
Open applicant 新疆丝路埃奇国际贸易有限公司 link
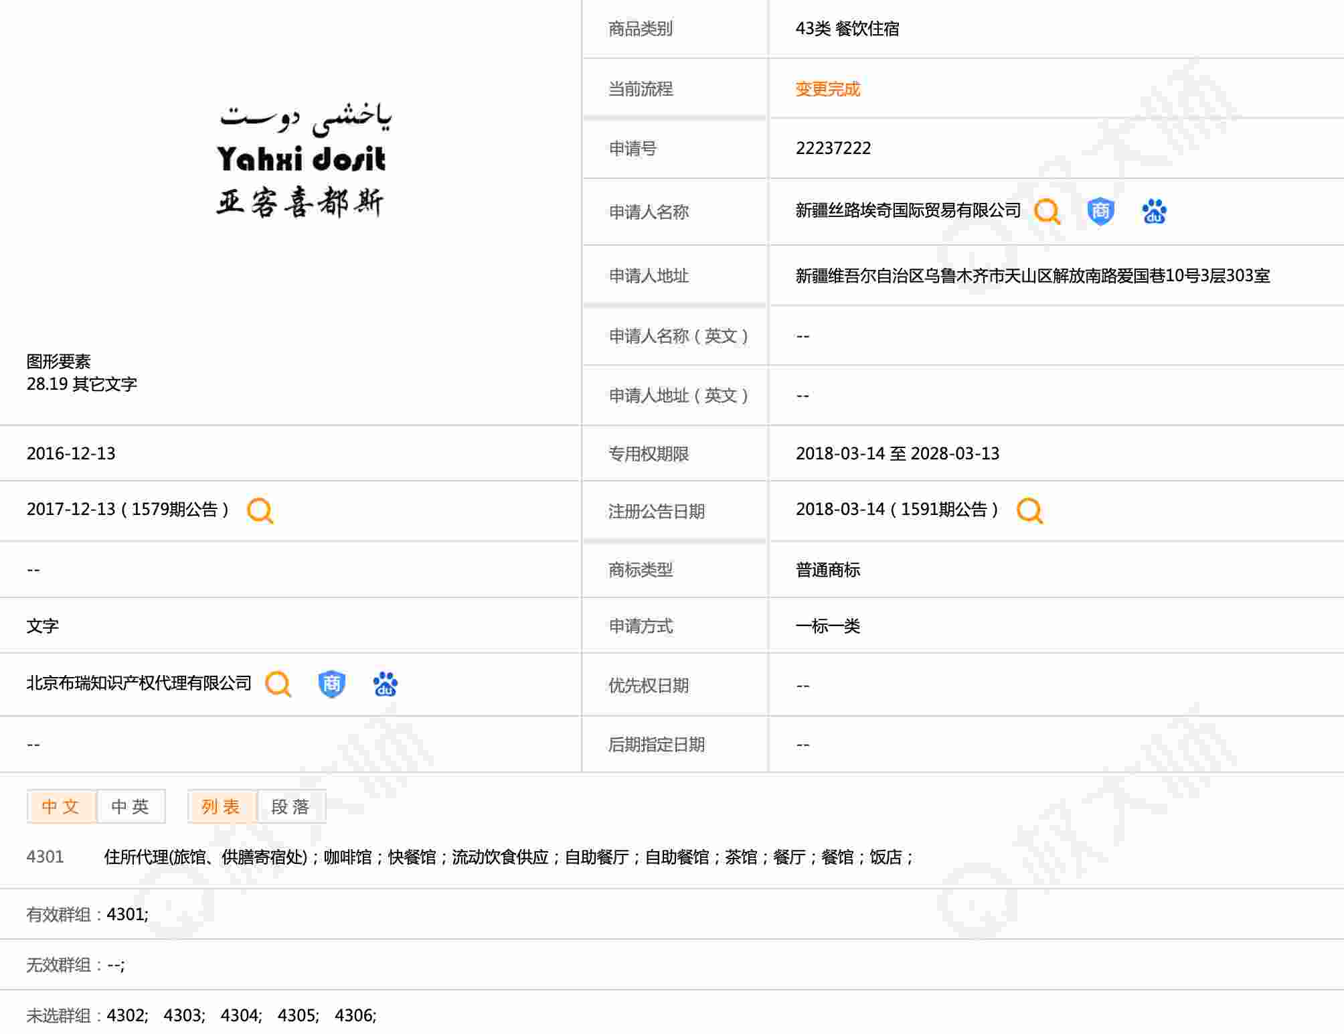tap(908, 211)
